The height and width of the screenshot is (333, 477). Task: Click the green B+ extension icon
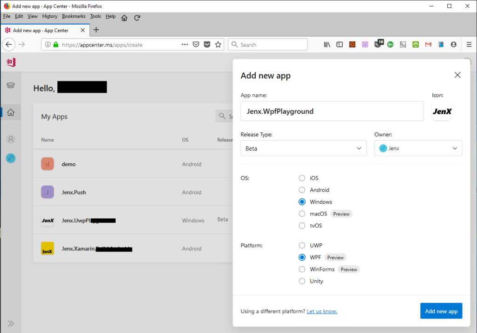point(390,44)
